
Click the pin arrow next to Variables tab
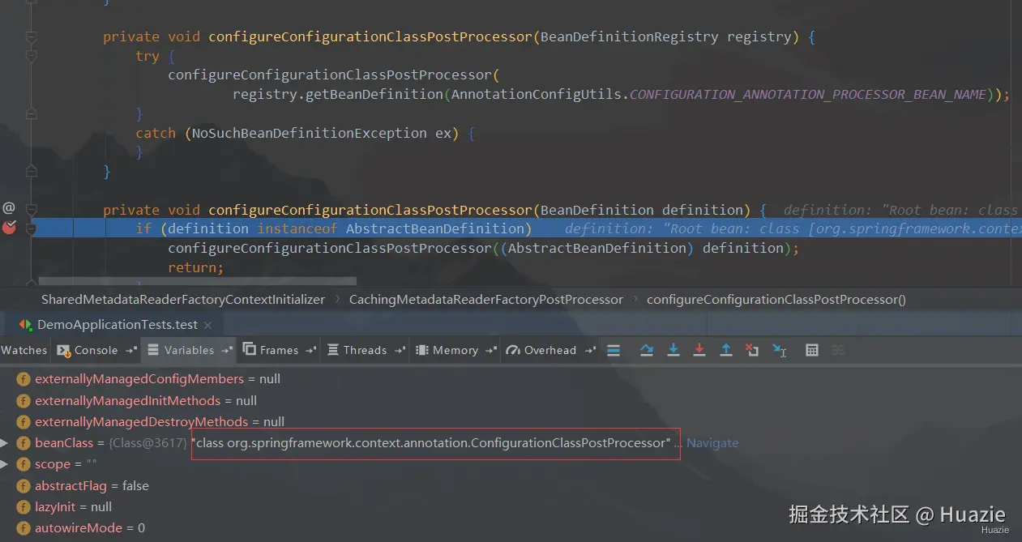pos(228,351)
